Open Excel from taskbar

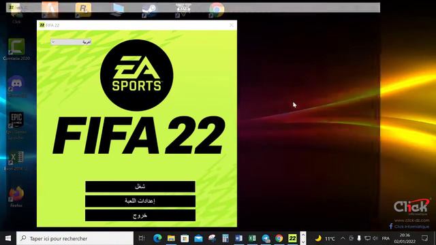[252, 238]
